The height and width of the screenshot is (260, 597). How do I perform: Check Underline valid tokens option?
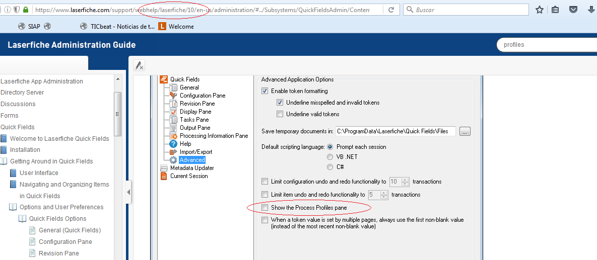coord(280,114)
